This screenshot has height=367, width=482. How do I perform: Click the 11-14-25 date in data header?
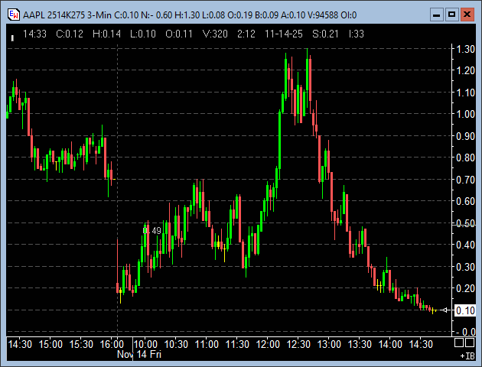click(262, 34)
